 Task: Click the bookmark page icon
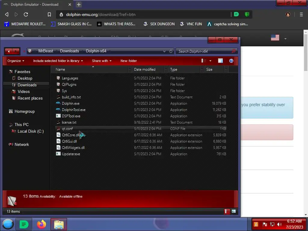(x=49, y=14)
